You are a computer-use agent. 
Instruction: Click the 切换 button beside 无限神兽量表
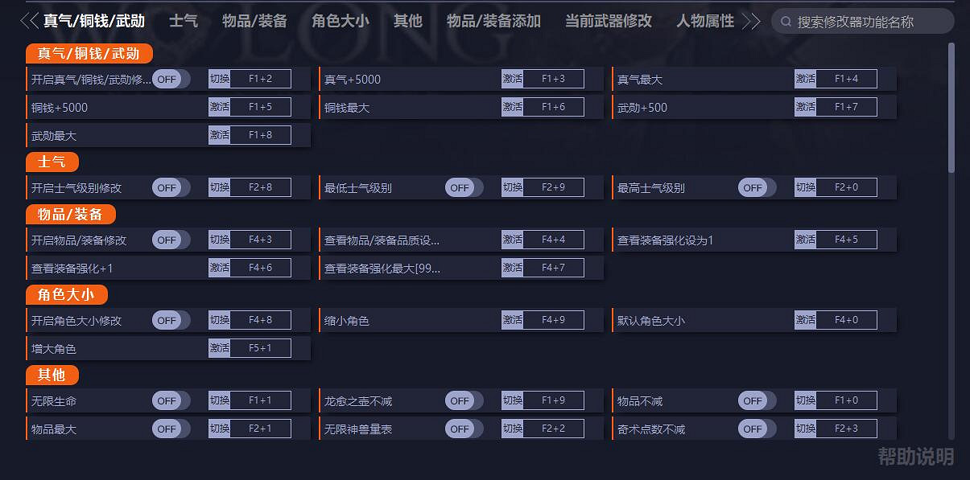tap(512, 429)
